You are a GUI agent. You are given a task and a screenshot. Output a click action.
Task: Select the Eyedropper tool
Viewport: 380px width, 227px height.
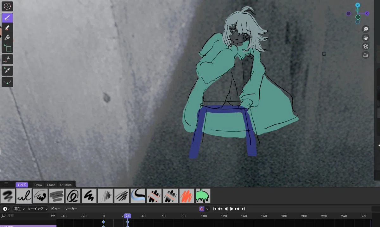[7, 70]
